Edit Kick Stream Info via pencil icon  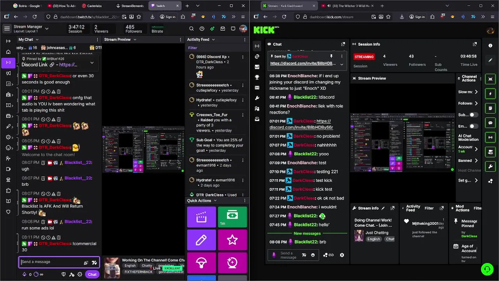tap(383, 208)
